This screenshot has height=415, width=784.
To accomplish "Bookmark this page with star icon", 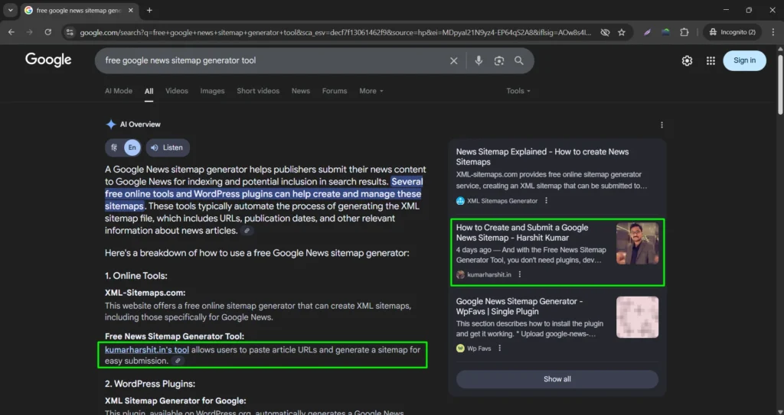I will 622,32.
